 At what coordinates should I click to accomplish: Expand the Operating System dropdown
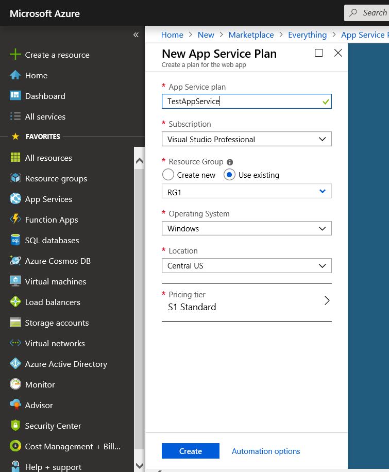[246, 228]
